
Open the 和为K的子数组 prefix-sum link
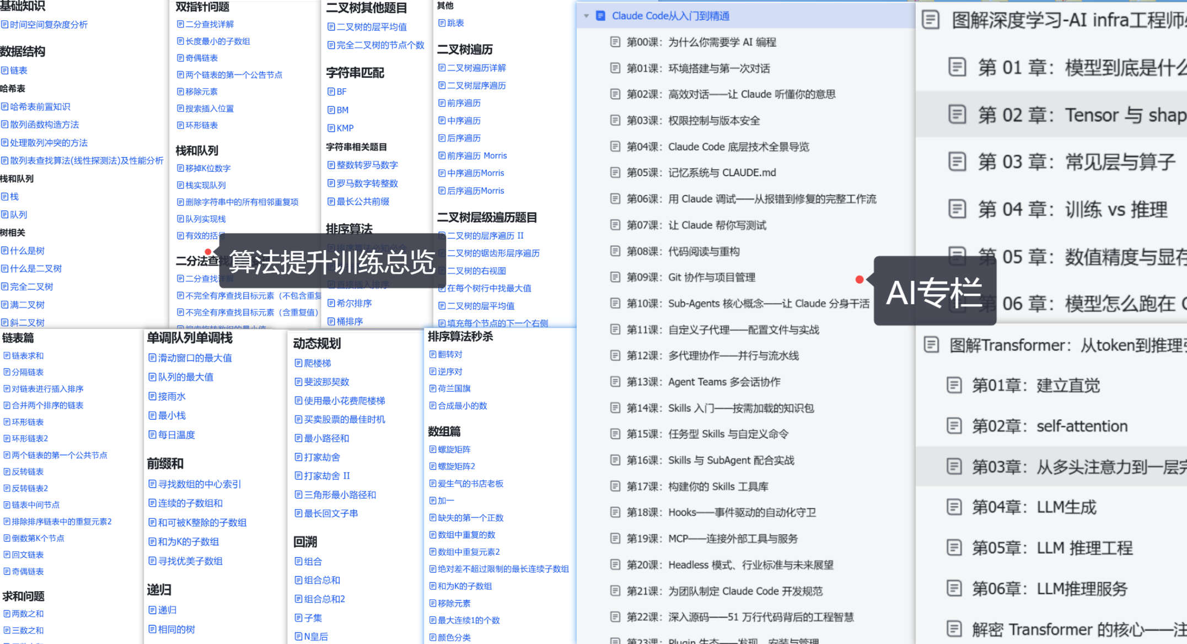pos(189,542)
